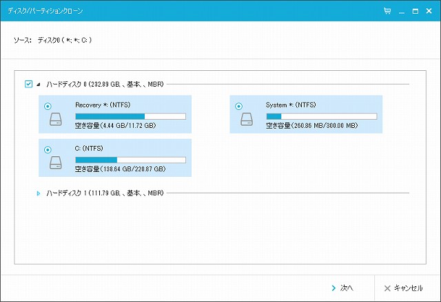The image size is (441, 302).
Task: Click the ソース: ディスク0 source text
Action: (52, 40)
